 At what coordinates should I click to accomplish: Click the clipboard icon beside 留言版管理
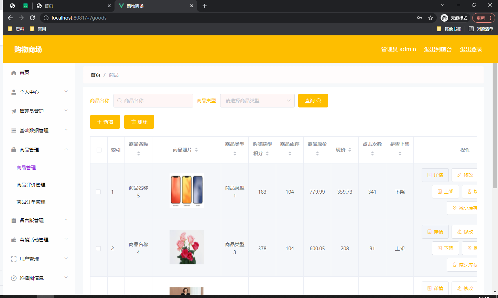[13, 220]
